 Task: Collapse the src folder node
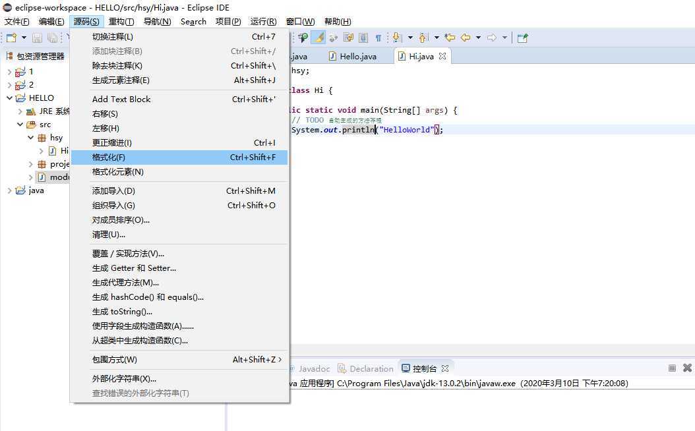pyautogui.click(x=20, y=125)
